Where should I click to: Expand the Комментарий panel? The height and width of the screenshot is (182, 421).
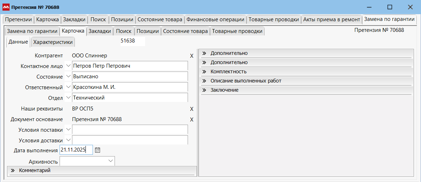13,170
